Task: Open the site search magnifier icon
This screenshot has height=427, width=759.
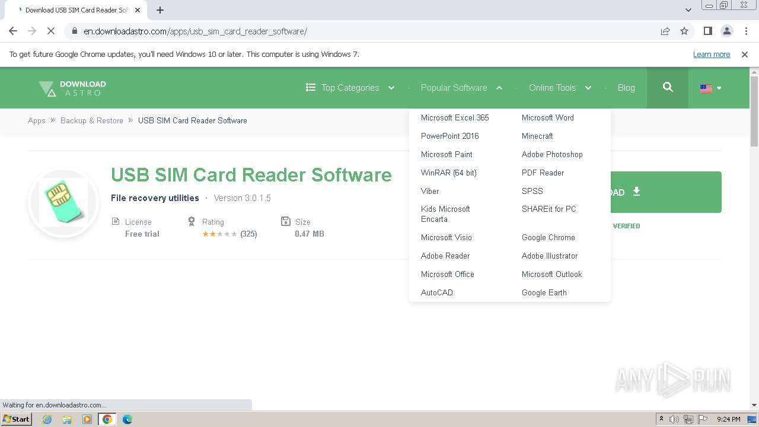Action: [x=668, y=87]
